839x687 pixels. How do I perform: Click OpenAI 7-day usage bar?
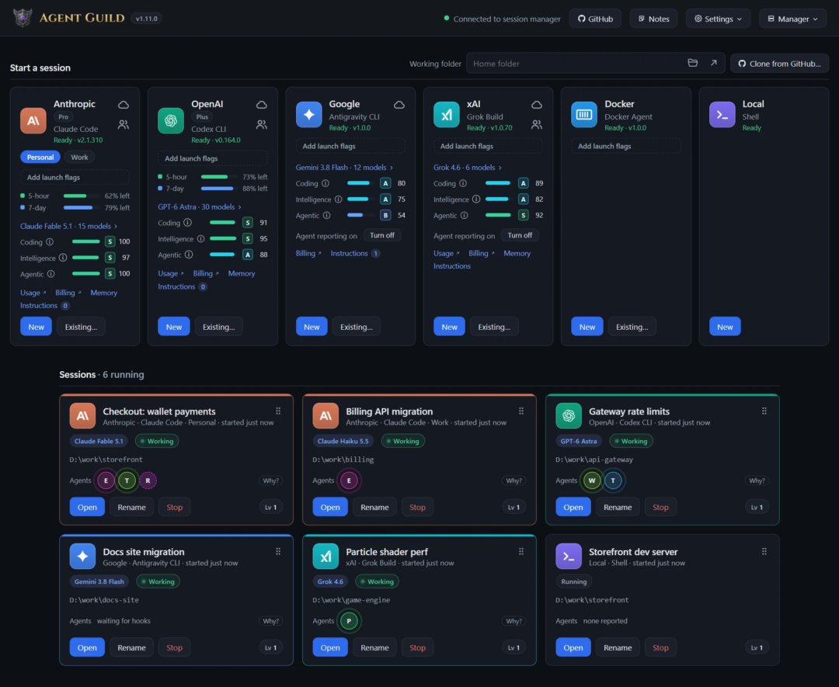[x=219, y=188]
